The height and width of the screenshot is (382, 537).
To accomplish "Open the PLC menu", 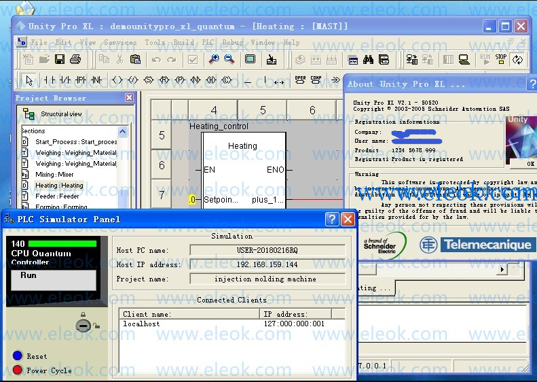I will [x=208, y=43].
